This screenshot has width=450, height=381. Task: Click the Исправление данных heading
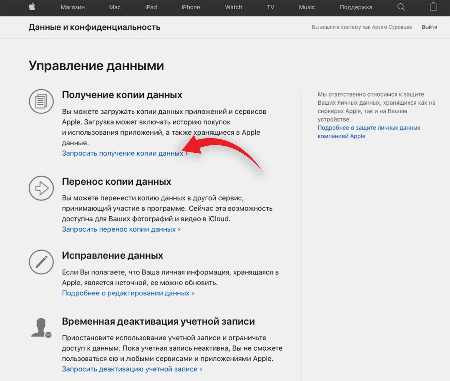pyautogui.click(x=112, y=256)
